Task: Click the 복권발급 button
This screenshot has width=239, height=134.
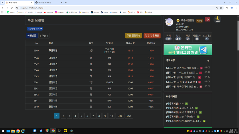Action: (32, 36)
